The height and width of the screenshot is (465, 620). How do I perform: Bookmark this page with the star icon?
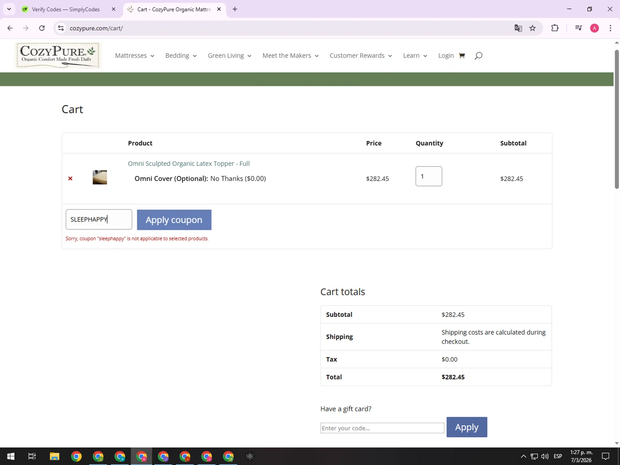coord(532,28)
